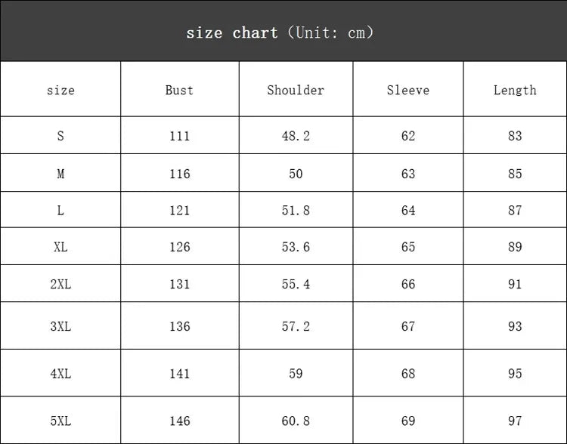Select shoulder value 51.8 cell

[296, 209]
